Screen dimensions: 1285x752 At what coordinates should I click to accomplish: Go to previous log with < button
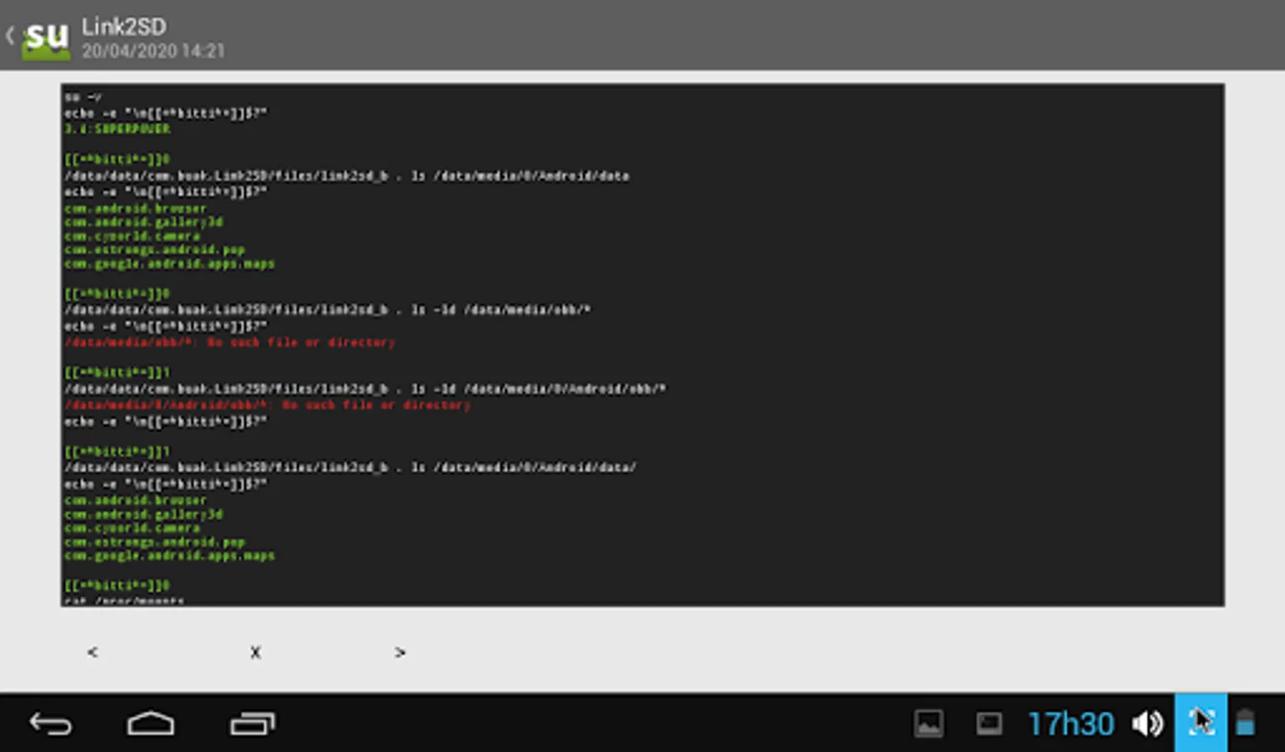pyautogui.click(x=93, y=652)
